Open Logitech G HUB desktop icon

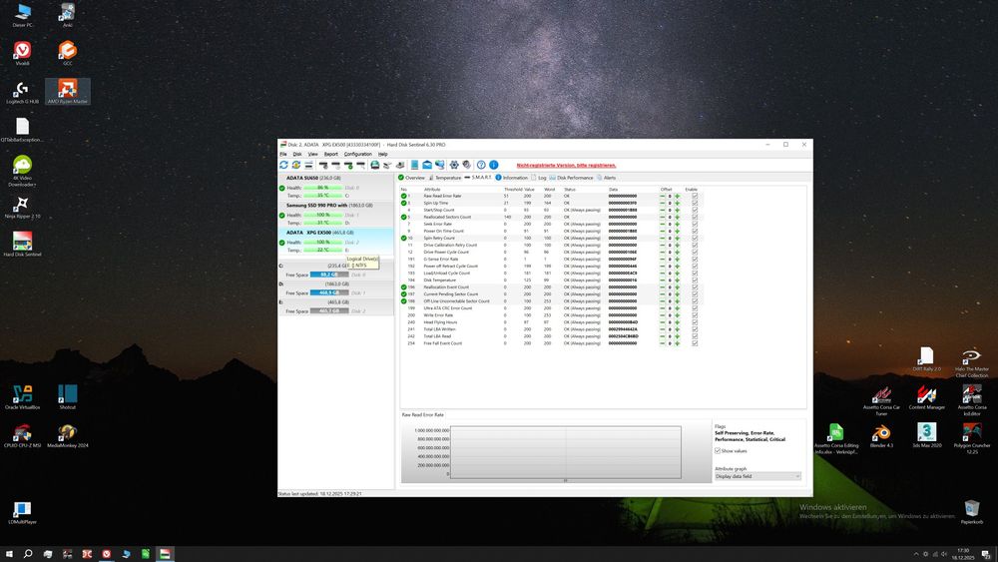(x=22, y=92)
